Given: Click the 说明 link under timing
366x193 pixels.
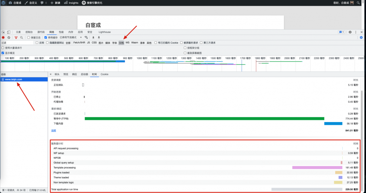Looking at the screenshot, I should click(54, 131).
